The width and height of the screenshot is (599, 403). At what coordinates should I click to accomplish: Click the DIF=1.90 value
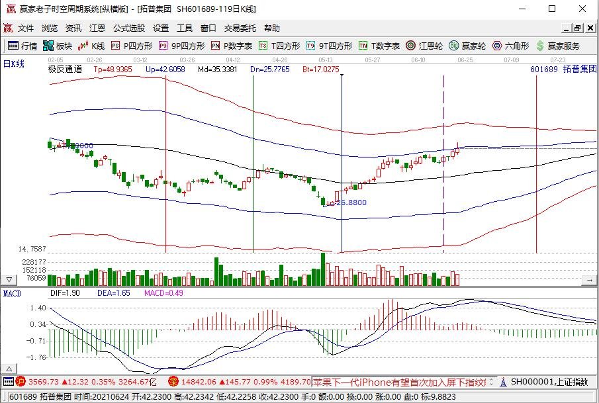(65, 293)
